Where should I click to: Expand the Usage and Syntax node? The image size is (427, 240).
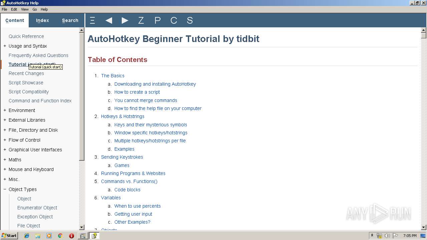(5, 46)
